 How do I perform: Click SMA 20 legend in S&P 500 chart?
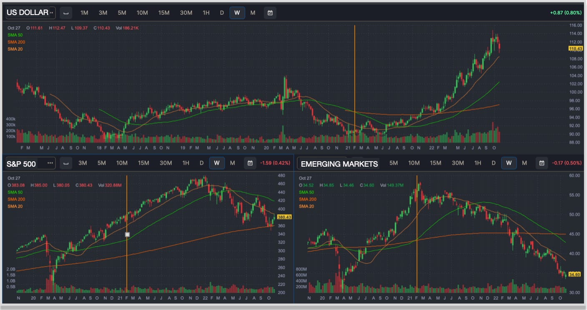pos(15,206)
